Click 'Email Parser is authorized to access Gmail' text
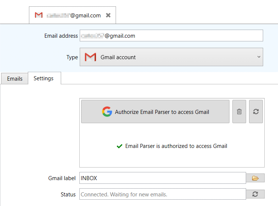 point(176,146)
